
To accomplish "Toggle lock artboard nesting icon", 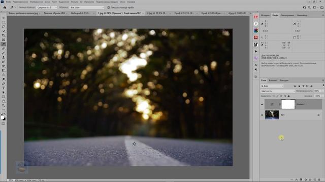I will pyautogui.click(x=285, y=96).
